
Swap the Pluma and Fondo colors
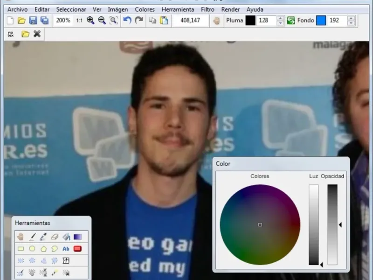pyautogui.click(x=291, y=21)
